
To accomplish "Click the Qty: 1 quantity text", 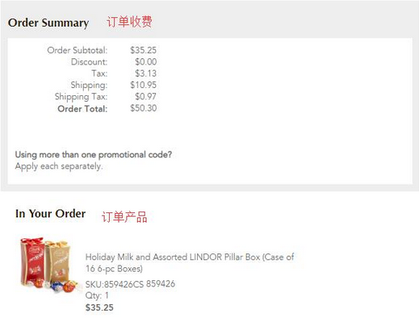I will click(97, 295).
